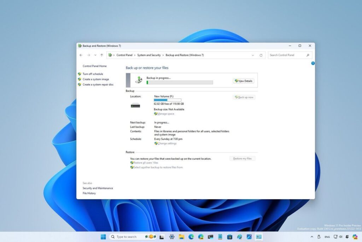Select System and Security in the breadcrumb

pyautogui.click(x=149, y=55)
